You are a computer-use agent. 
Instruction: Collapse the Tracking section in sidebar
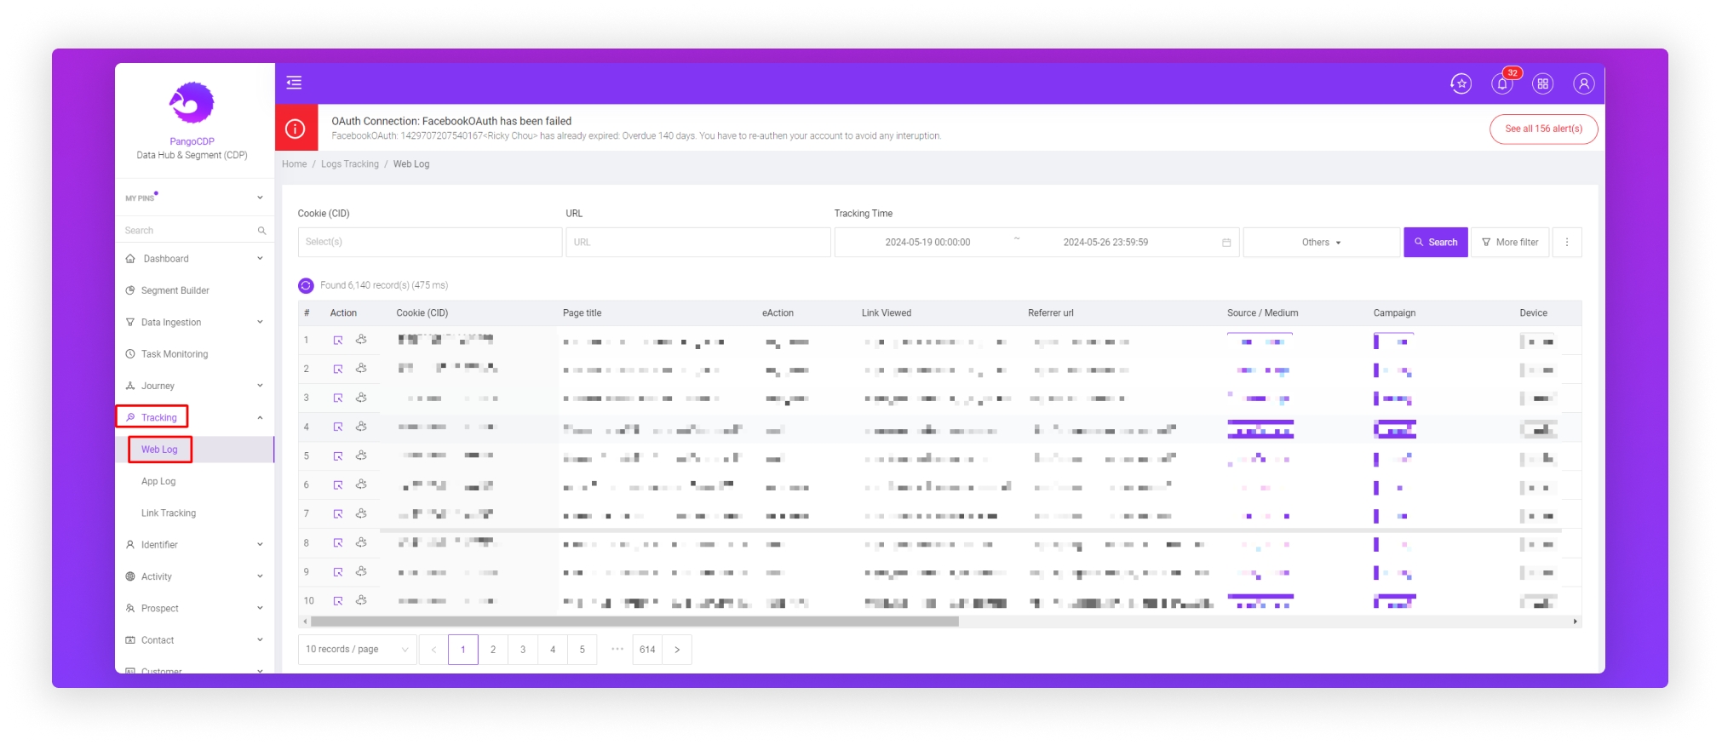(x=260, y=417)
